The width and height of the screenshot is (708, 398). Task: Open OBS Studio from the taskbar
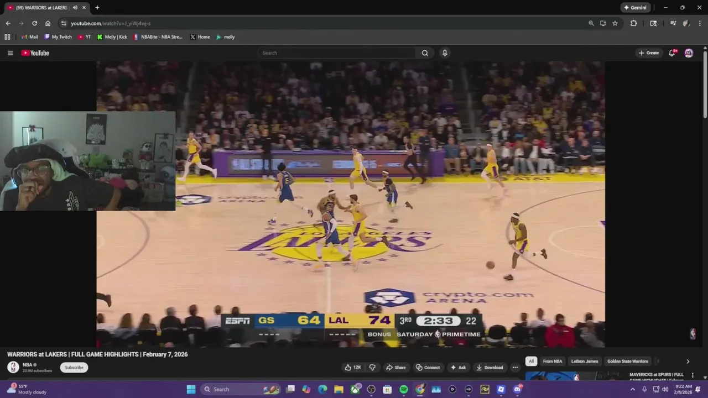click(x=371, y=389)
